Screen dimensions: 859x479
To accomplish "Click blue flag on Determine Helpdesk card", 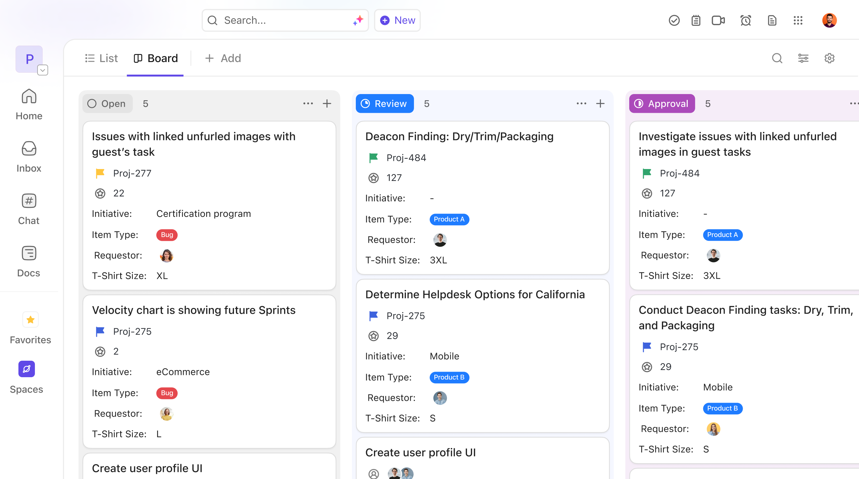I will [x=373, y=315].
